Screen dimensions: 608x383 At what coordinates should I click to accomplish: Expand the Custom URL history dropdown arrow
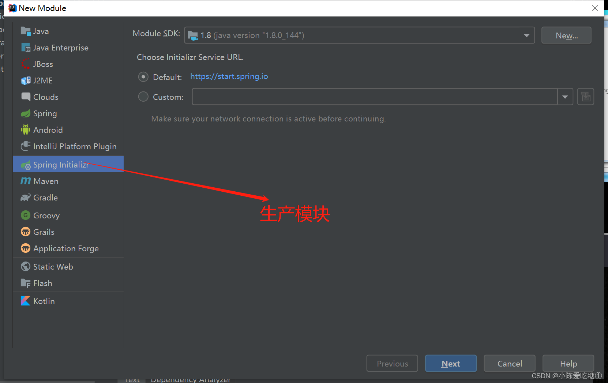[x=565, y=97]
